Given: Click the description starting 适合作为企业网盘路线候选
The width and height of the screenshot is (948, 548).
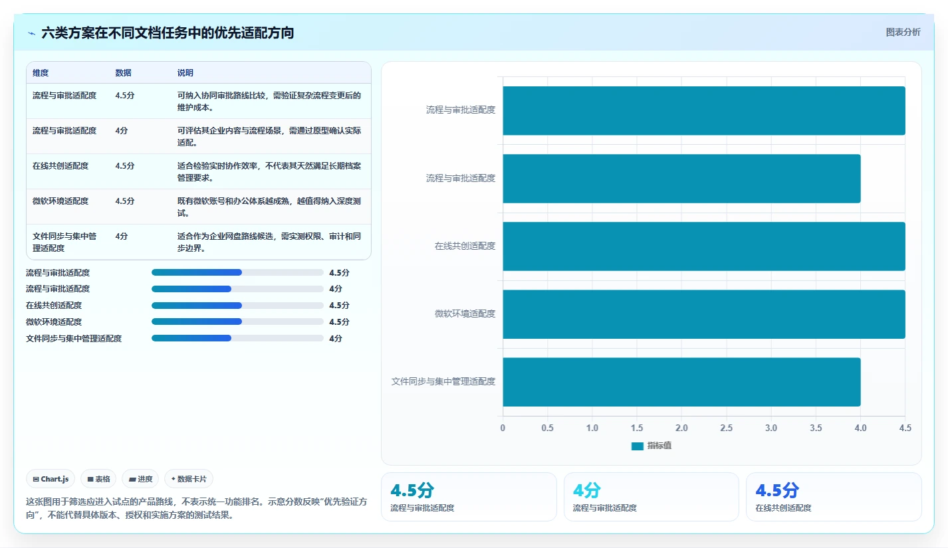Looking at the screenshot, I should point(269,242).
